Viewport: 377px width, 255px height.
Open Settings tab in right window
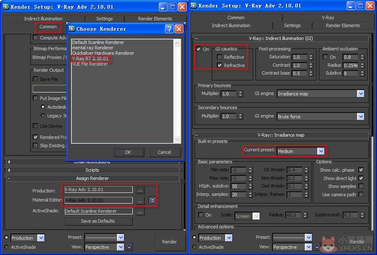point(292,25)
